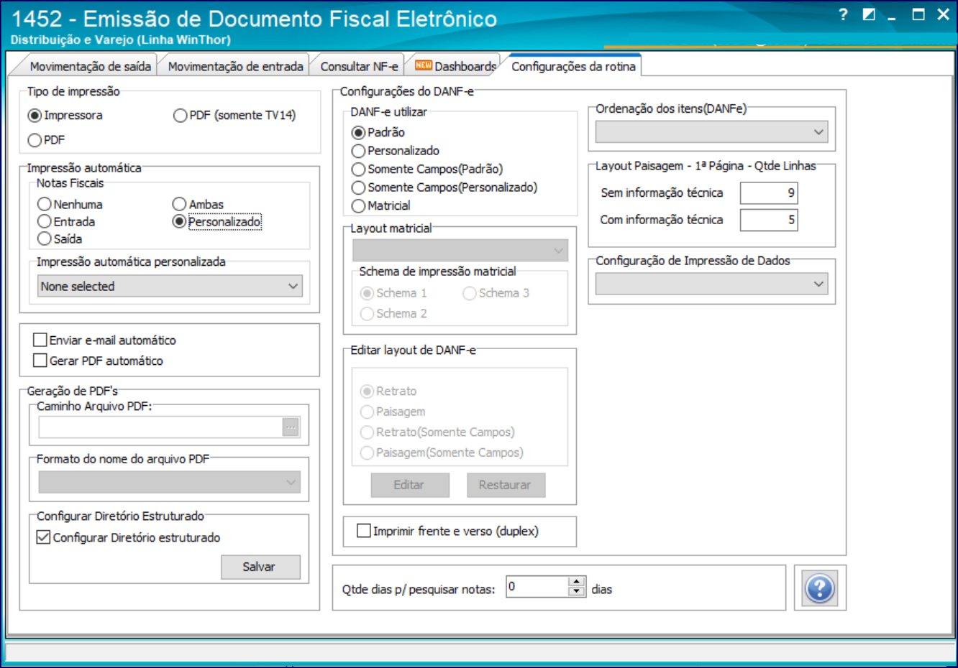Click Caminho Arquivo PDF input field
Image resolution: width=958 pixels, height=668 pixels.
click(x=160, y=427)
